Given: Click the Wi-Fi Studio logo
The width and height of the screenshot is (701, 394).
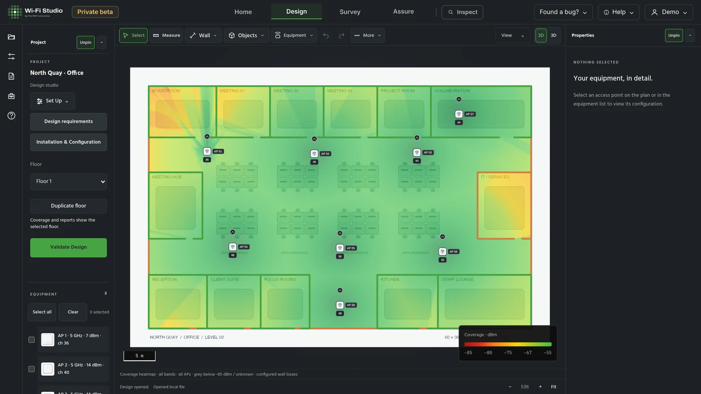Looking at the screenshot, I should click(x=35, y=12).
